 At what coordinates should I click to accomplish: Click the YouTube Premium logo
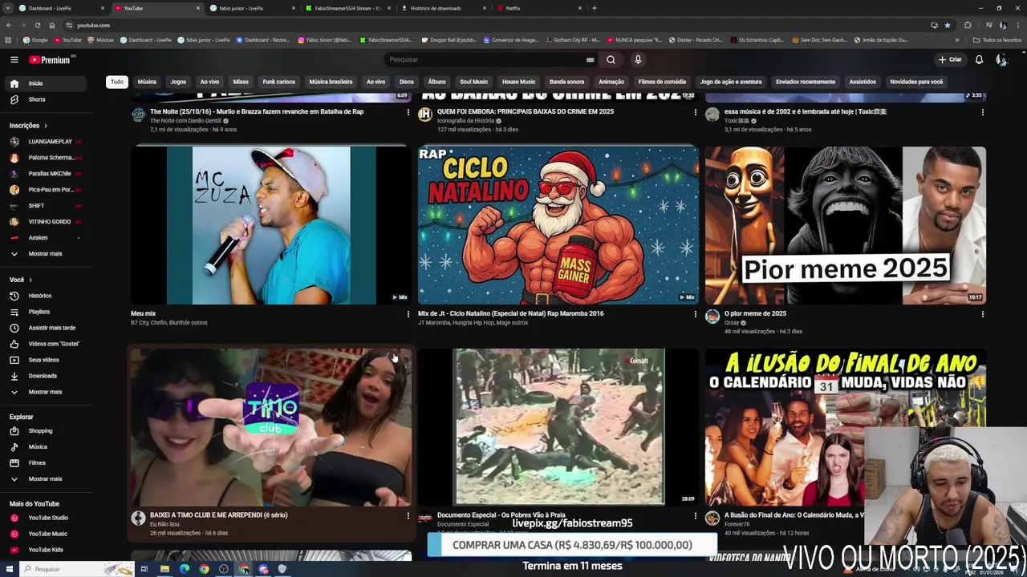point(51,59)
